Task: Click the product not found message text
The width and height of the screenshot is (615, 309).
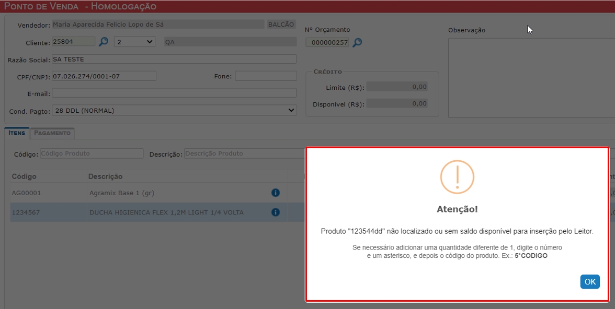Action: (457, 231)
